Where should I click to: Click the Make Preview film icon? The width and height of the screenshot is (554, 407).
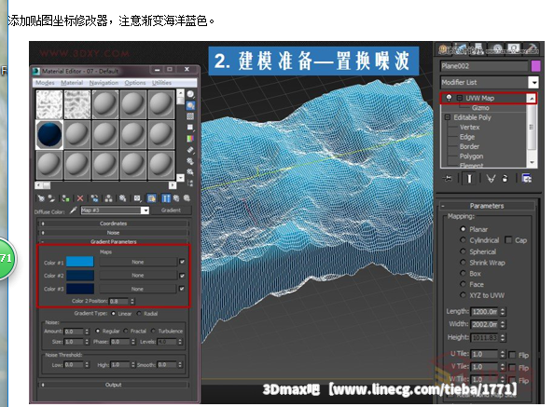coord(190,150)
